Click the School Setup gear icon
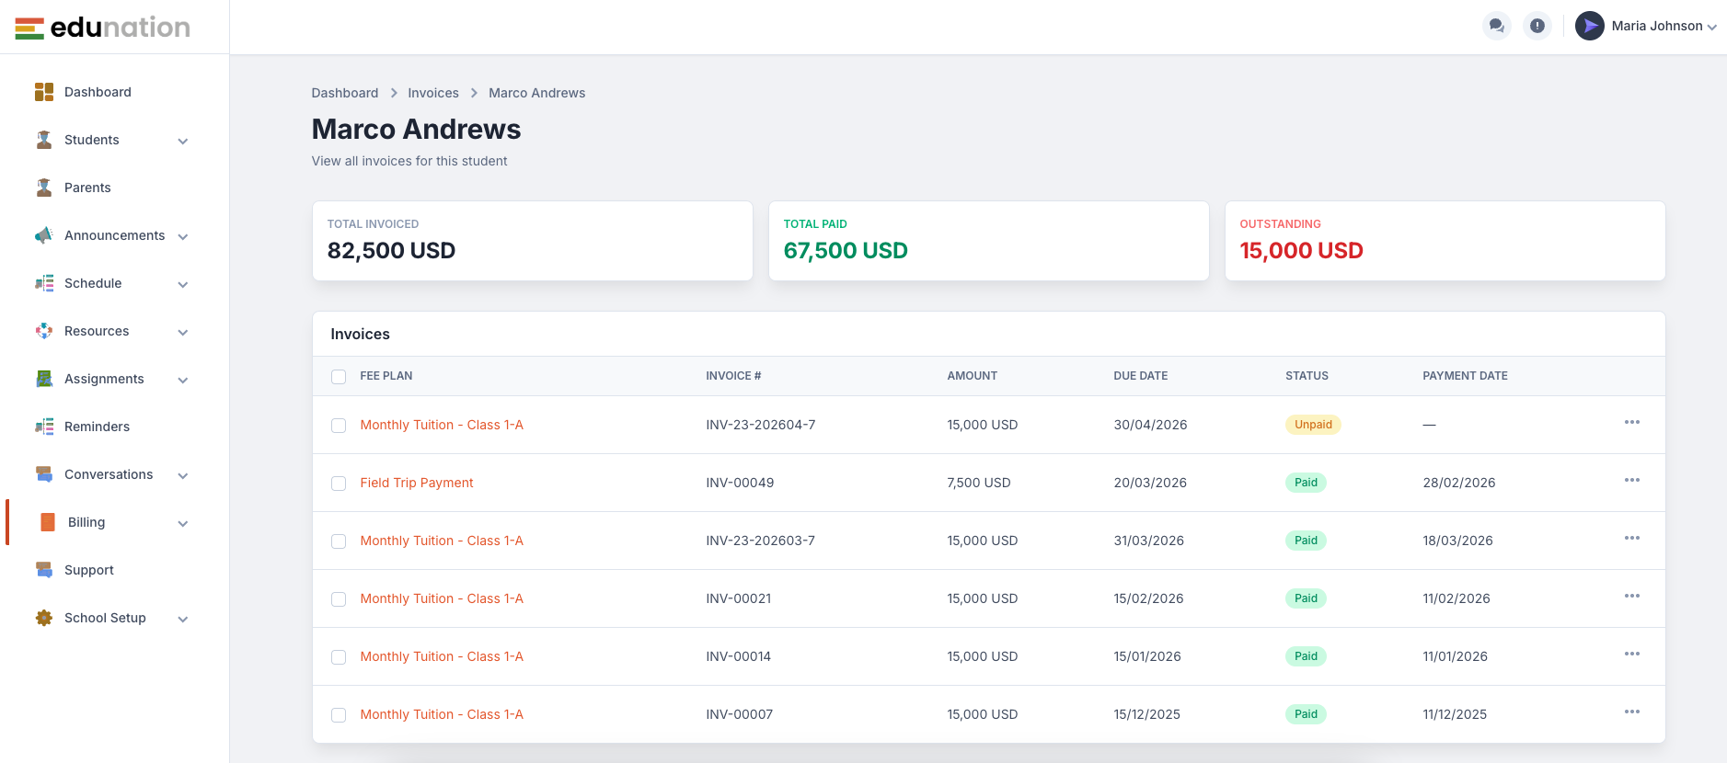Viewport: 1727px width, 763px height. [44, 618]
